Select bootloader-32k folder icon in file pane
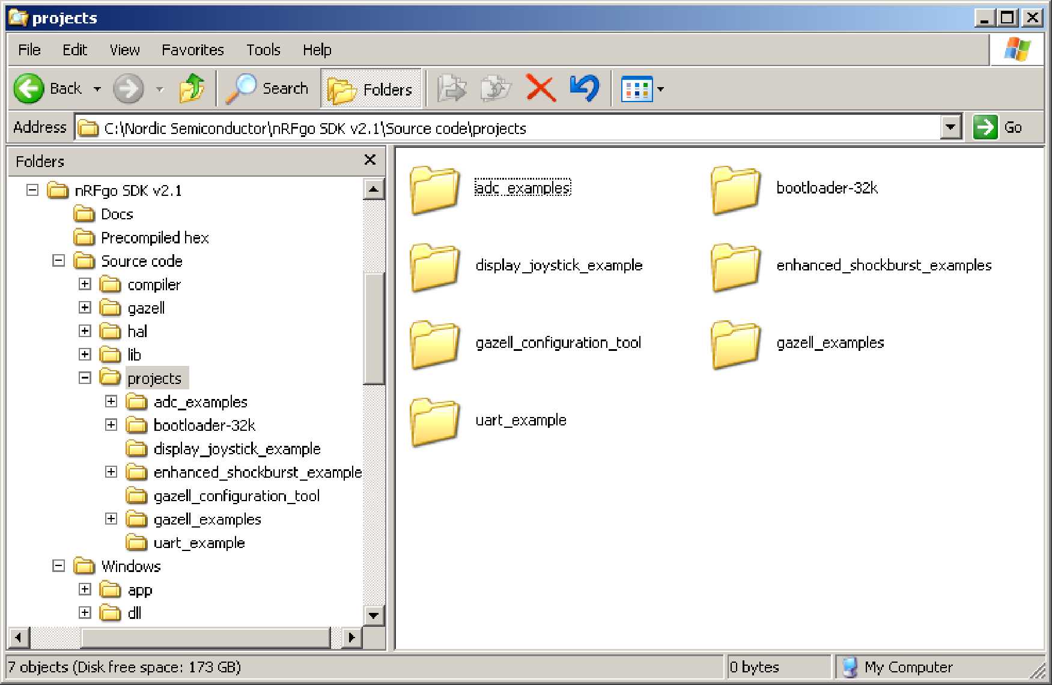1052x685 pixels. (736, 190)
